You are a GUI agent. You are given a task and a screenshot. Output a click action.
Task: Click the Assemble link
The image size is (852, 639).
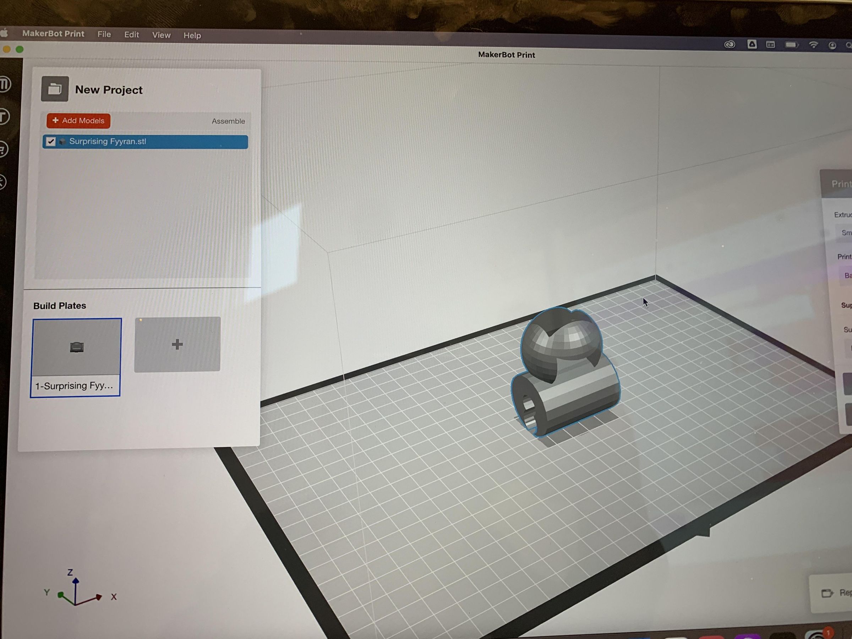(x=228, y=121)
